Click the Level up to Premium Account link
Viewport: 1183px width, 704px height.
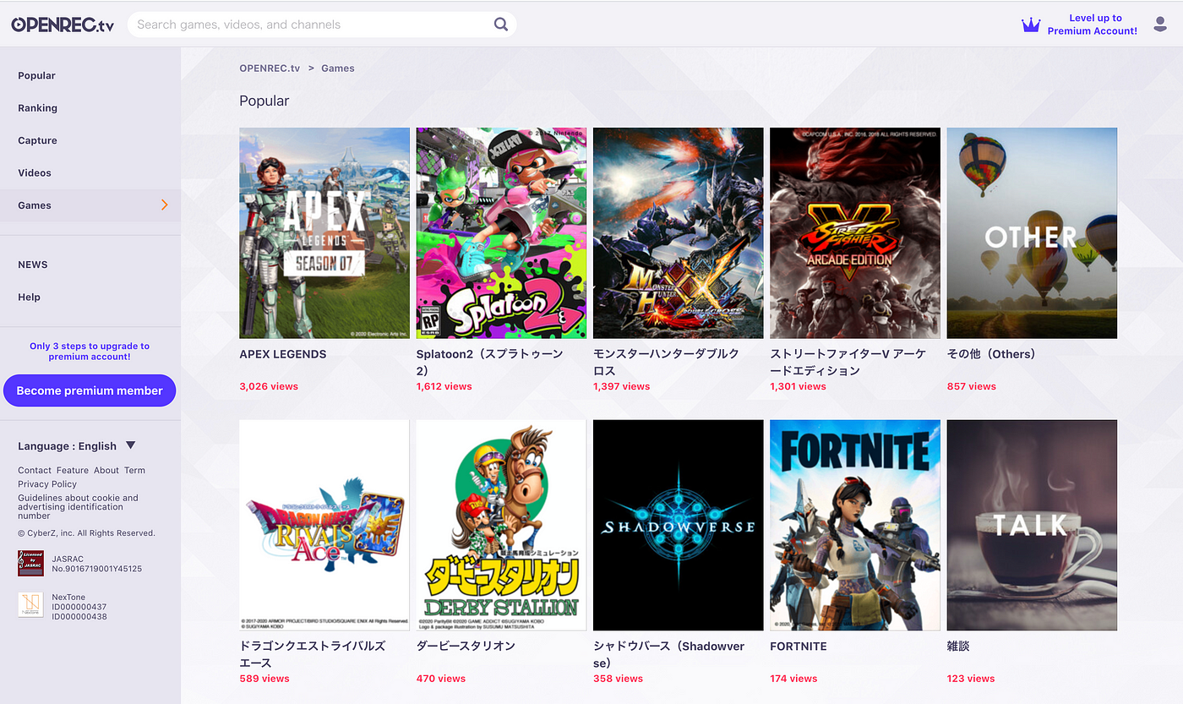coord(1093,25)
